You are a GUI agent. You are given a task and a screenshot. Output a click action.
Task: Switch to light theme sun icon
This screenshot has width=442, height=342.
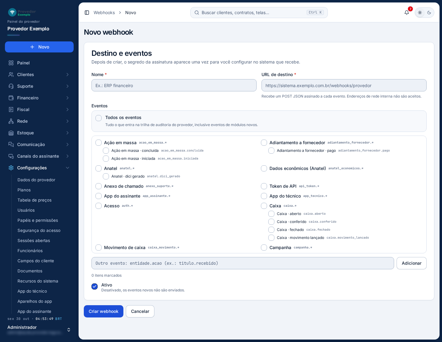(420, 13)
